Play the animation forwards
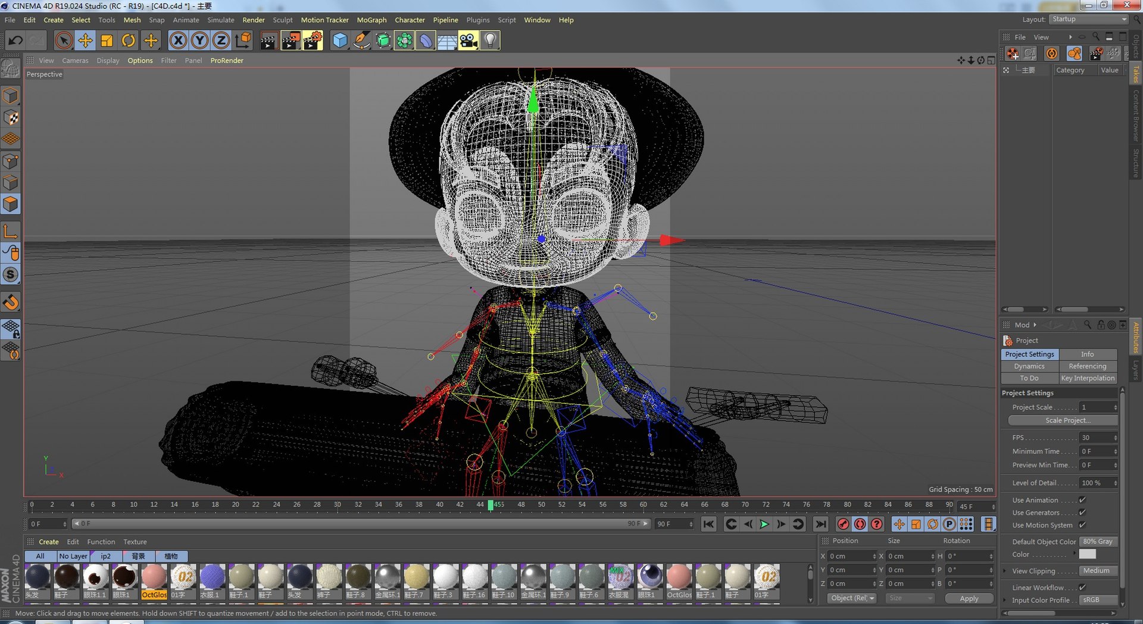The height and width of the screenshot is (624, 1143). point(764,524)
